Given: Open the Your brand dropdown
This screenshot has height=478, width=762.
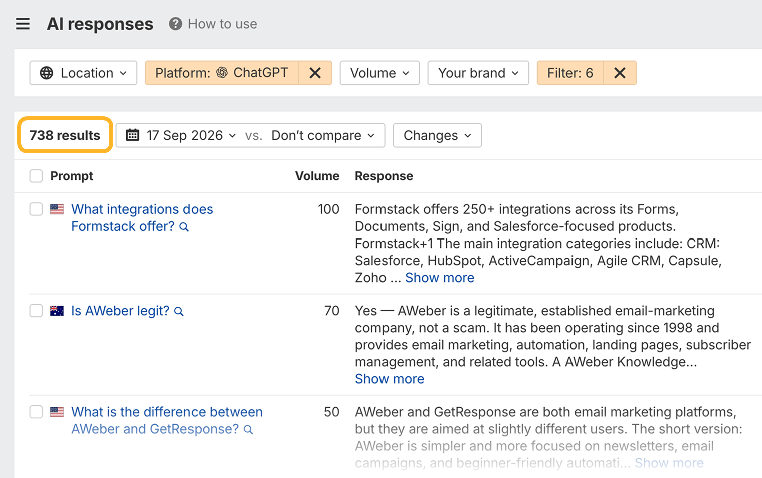Looking at the screenshot, I should coord(478,73).
